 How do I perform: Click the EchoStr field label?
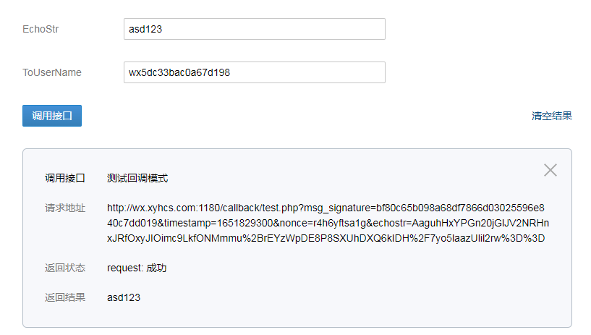(41, 29)
